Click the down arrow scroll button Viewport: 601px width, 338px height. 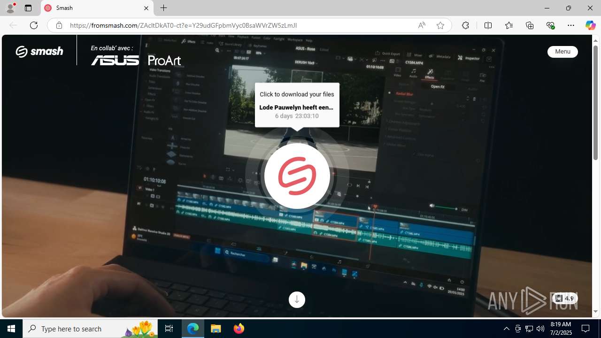[x=297, y=300]
